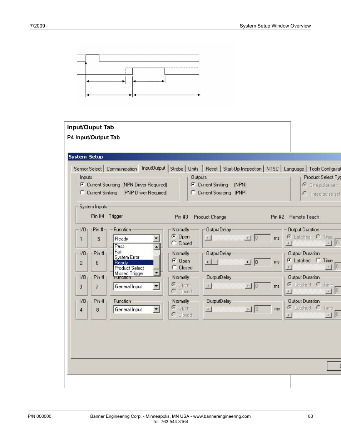This screenshot has width=341, height=441.
Task: Open I/O 4 General Input dropdown
Action: 156,309
